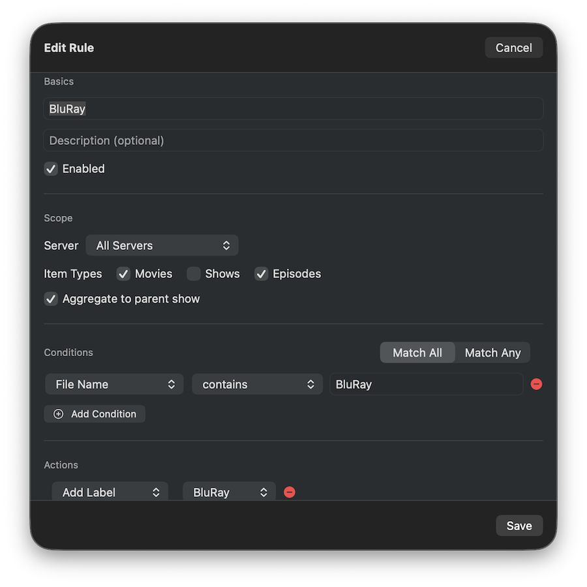Viewport: 587px width, 587px height.
Task: Edit the condition value BluRay field
Action: pyautogui.click(x=427, y=384)
